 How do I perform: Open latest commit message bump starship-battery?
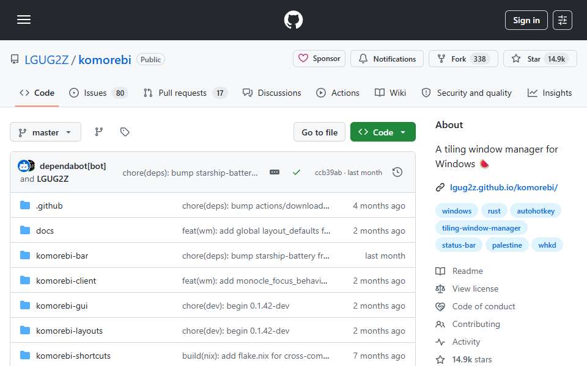190,173
